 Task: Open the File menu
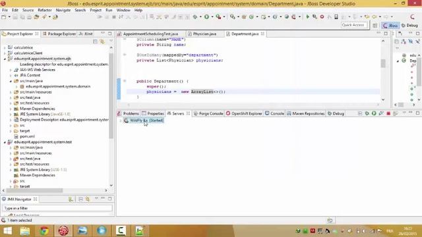point(5,10)
